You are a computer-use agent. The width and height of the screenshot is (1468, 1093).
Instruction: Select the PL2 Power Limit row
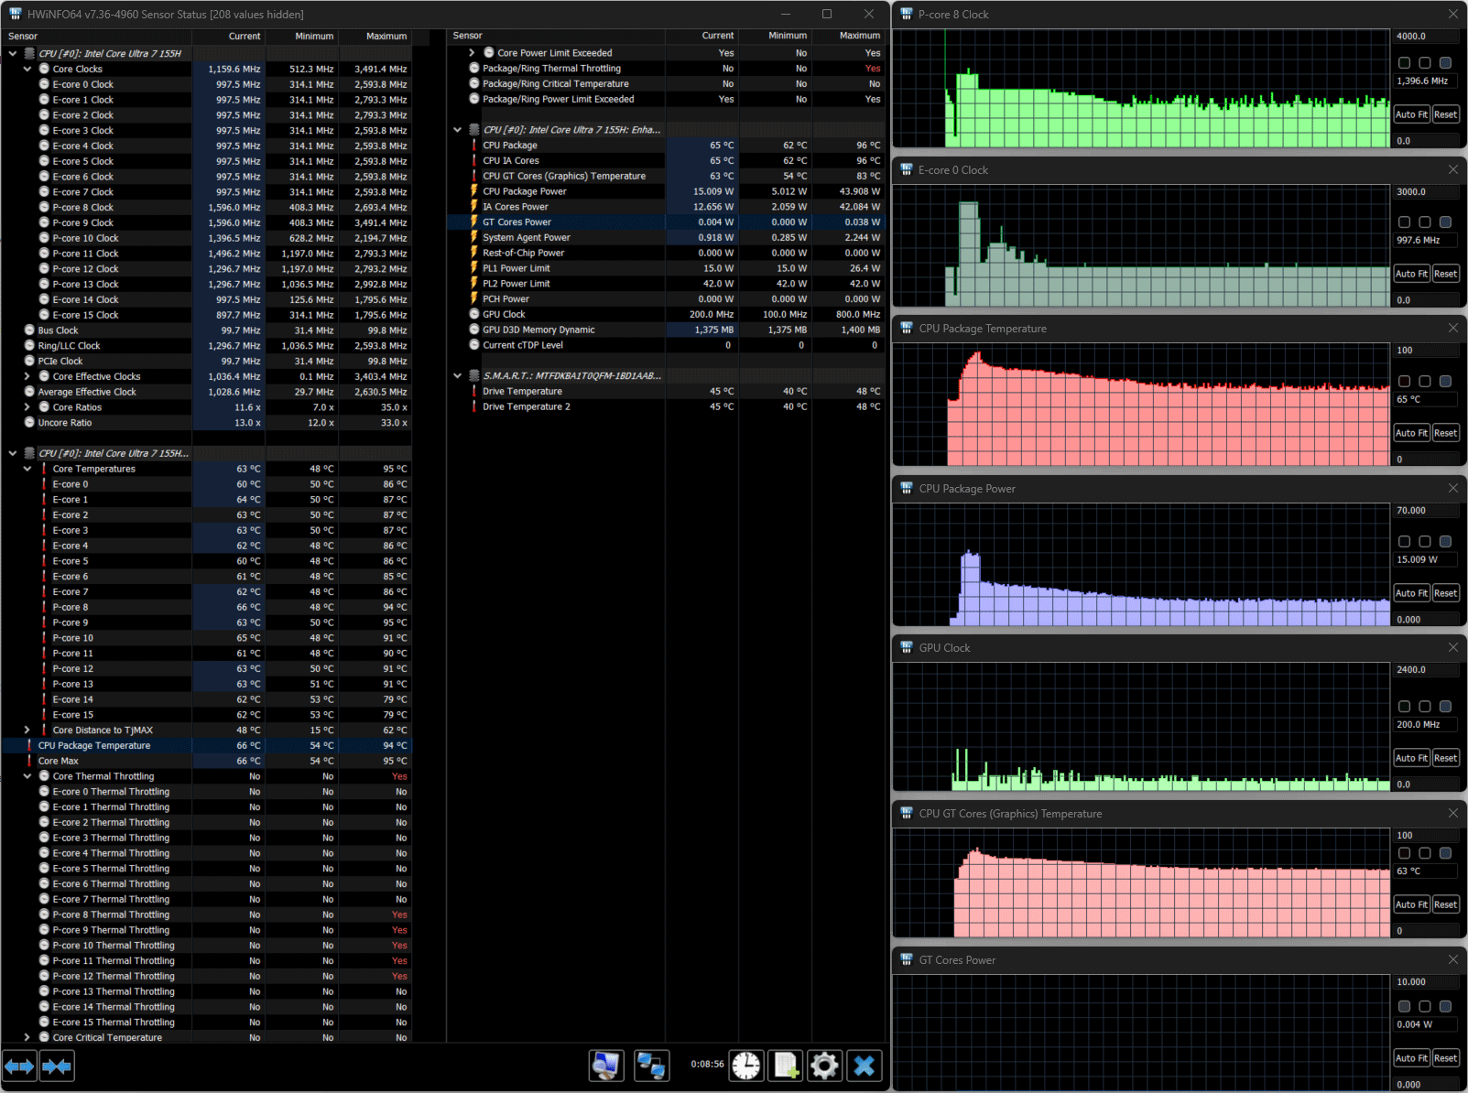[666, 284]
